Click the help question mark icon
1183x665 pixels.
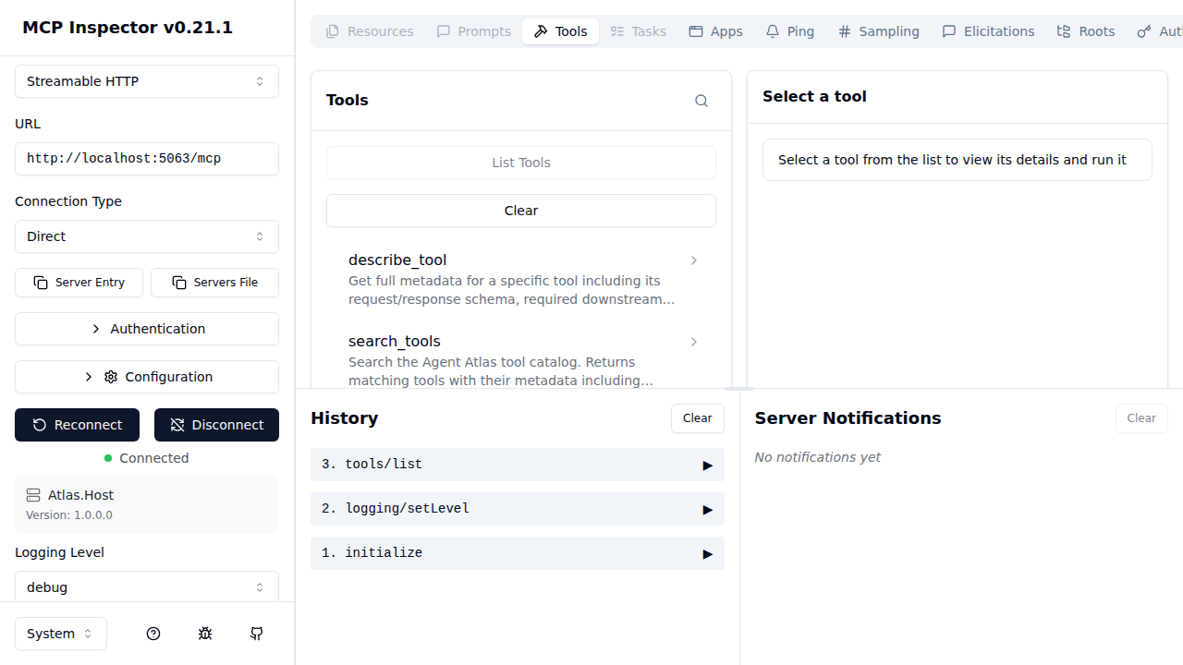[x=153, y=634]
